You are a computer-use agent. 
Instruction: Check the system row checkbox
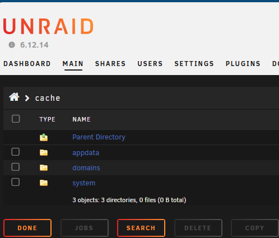[16, 182]
